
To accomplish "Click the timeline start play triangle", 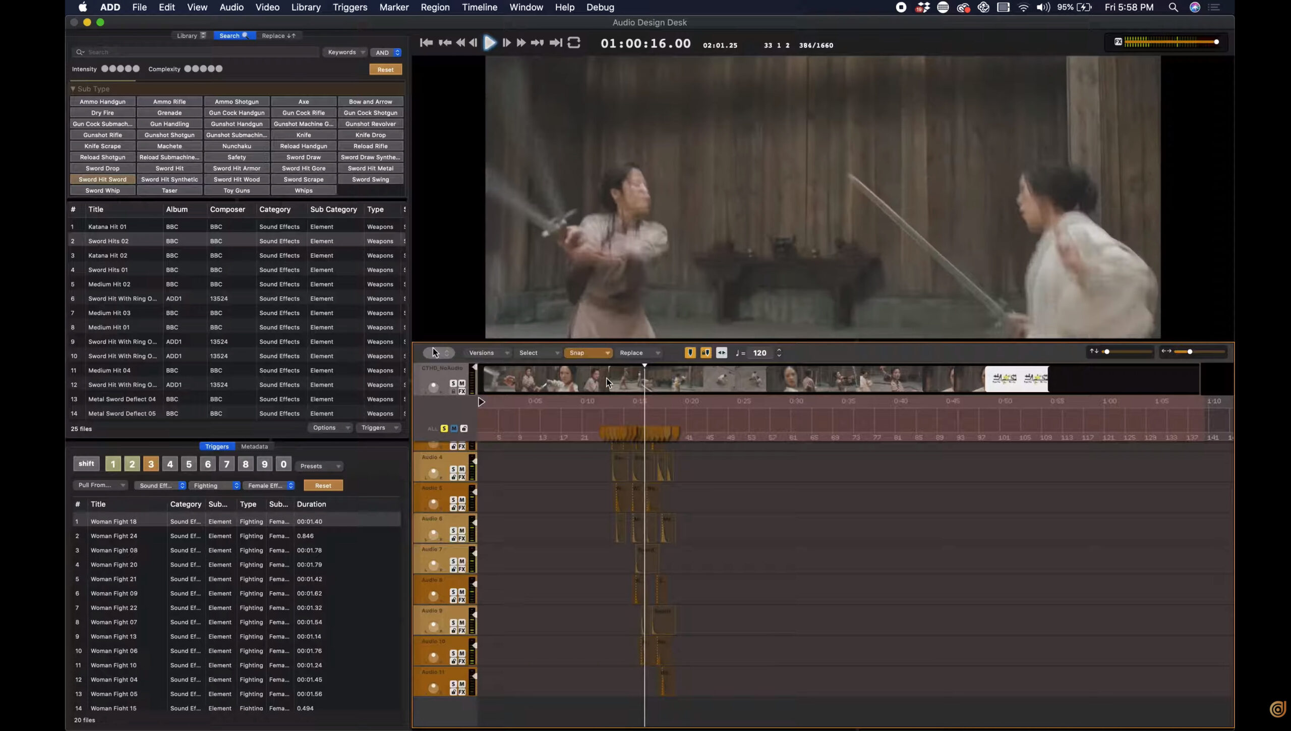I will click(481, 402).
